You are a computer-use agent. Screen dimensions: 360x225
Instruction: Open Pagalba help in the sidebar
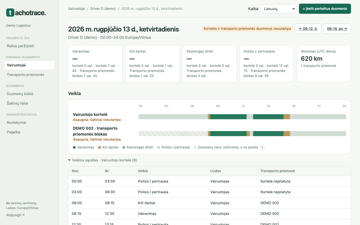[29, 132]
